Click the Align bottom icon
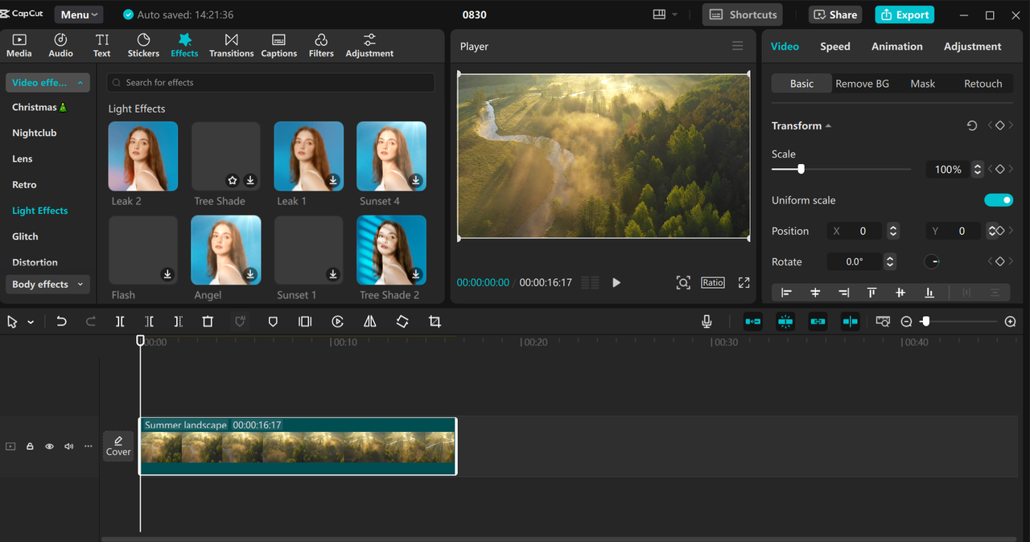Screen dimensions: 1030x542 coord(929,293)
